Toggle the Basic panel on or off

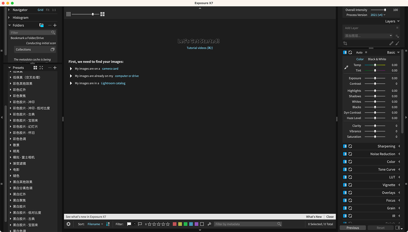tap(344, 52)
